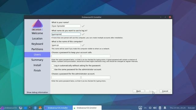Select the Keyboard step in sidebar
Image resolution: width=196 pixels, height=110 pixels.
pyautogui.click(x=37, y=44)
